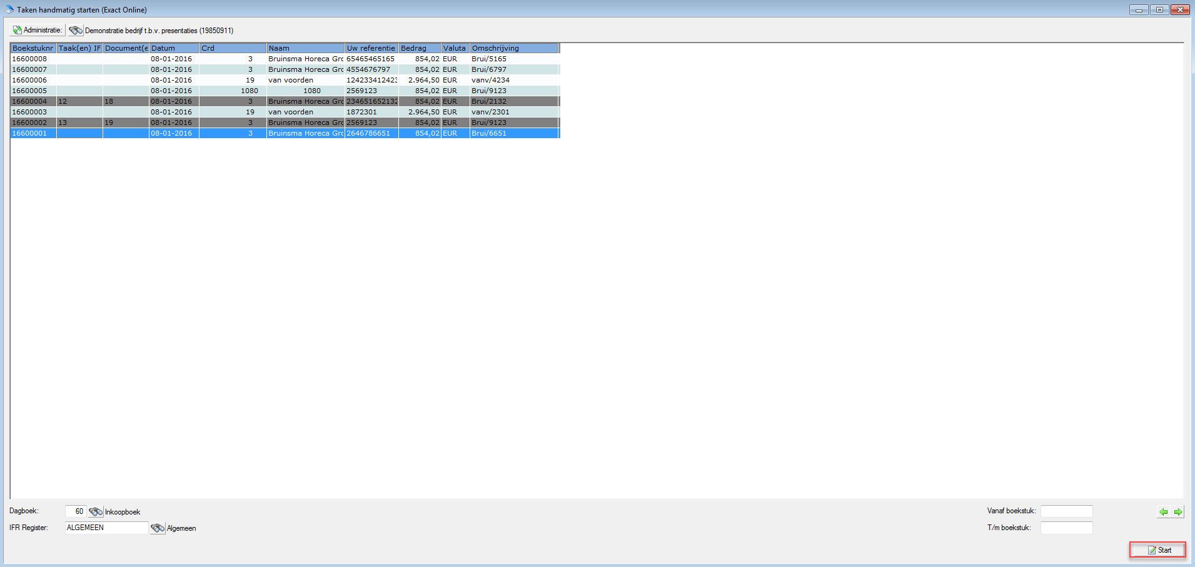
Task: Click description Brui/2132 cell
Action: tap(514, 101)
